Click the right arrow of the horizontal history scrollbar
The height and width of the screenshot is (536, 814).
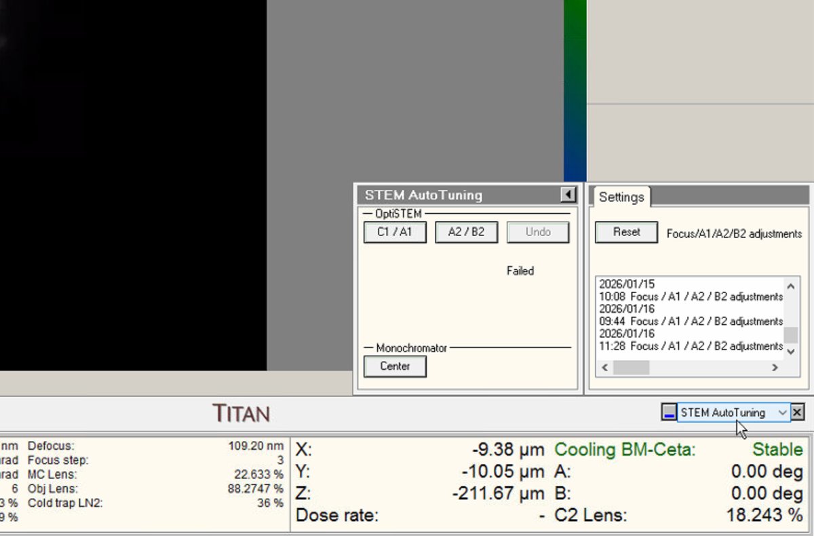point(775,367)
